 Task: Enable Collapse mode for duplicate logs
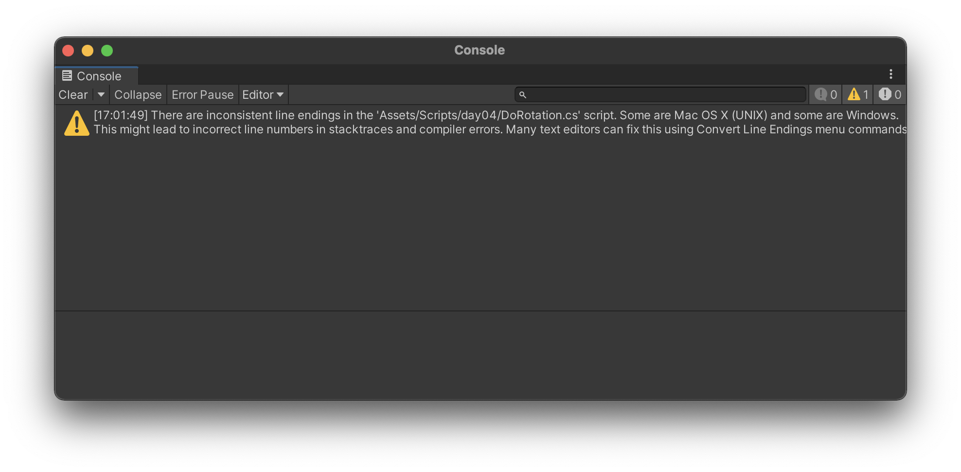tap(138, 94)
